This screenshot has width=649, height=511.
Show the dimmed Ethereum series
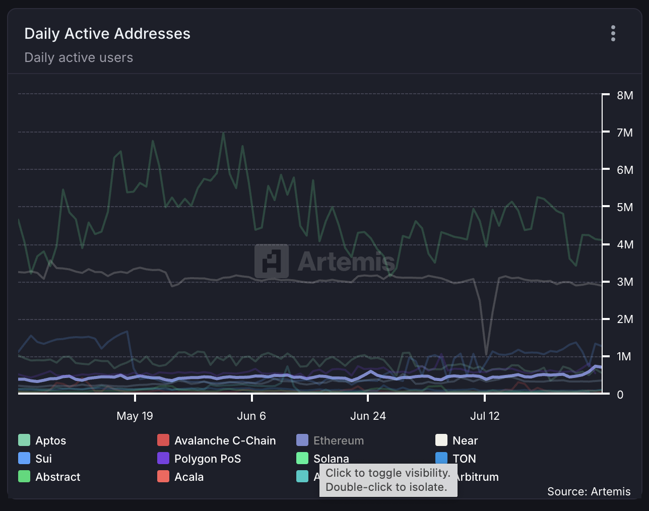330,440
